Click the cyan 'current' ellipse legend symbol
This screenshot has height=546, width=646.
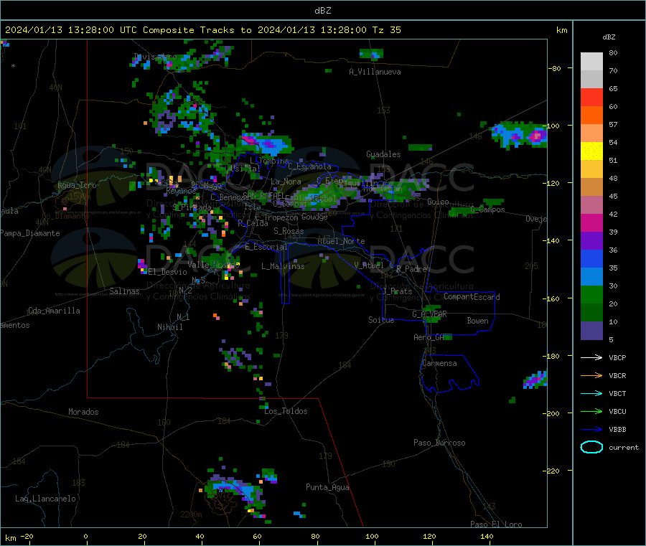tap(591, 447)
